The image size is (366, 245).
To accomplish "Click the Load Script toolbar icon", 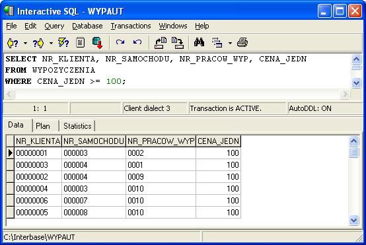I will pyautogui.click(x=161, y=43).
